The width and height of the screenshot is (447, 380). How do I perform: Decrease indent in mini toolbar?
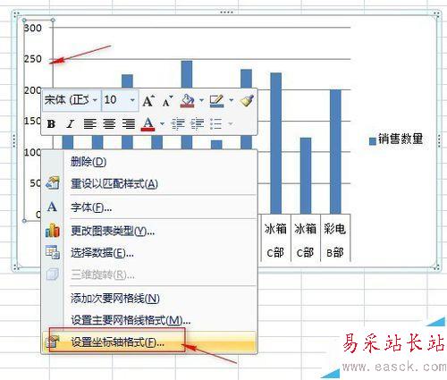178,123
